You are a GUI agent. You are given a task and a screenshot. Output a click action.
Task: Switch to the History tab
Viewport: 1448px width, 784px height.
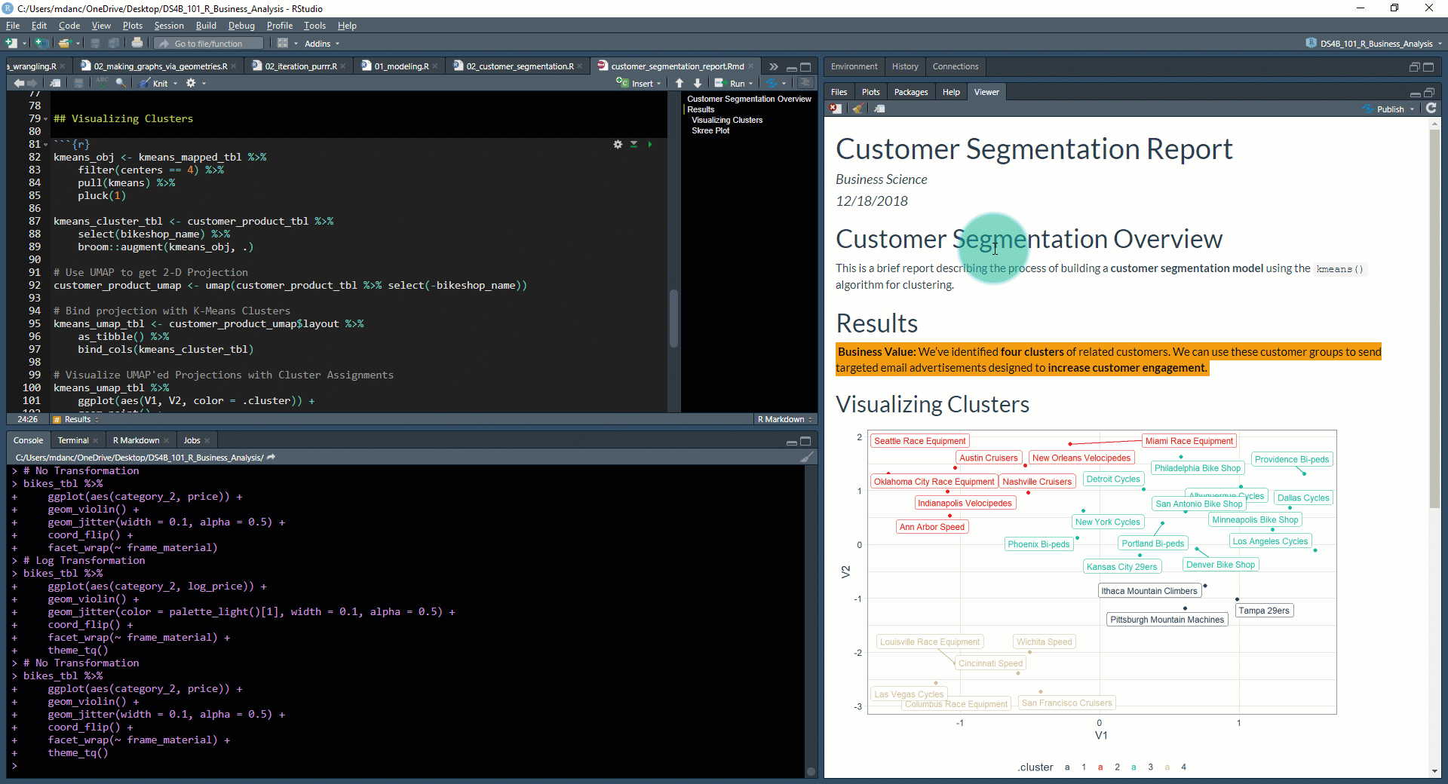tap(905, 66)
